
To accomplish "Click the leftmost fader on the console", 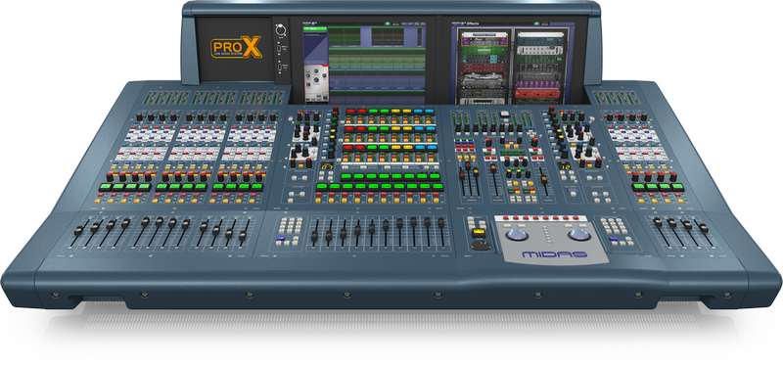I will 79,230.
